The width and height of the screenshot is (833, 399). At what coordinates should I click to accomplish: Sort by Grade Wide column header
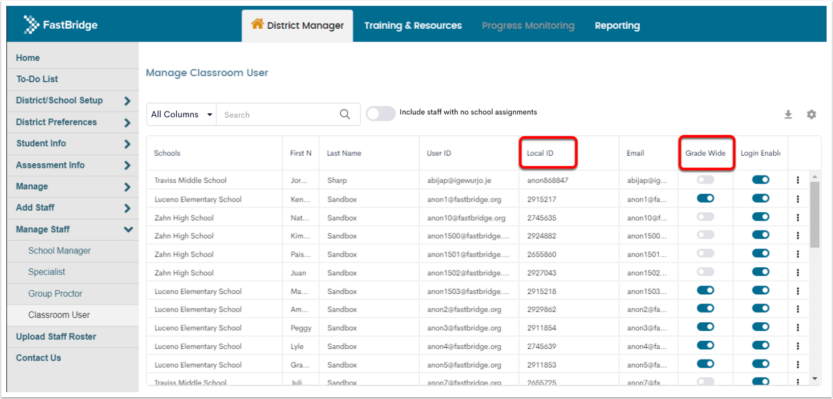(705, 153)
